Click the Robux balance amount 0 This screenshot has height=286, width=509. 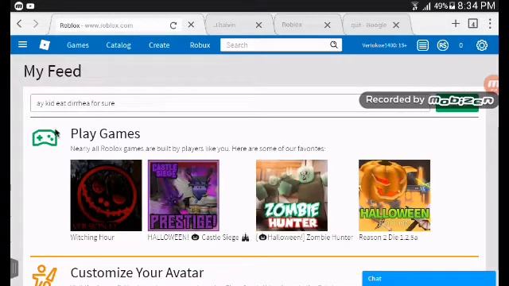461,45
